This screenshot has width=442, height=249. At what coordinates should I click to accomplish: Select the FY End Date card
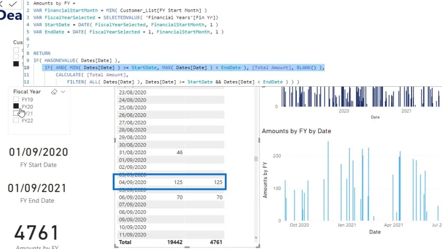tap(37, 193)
